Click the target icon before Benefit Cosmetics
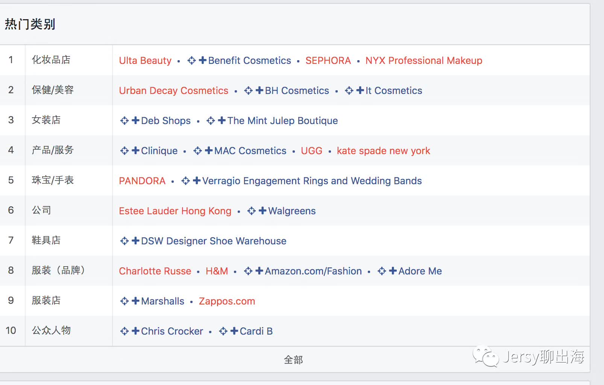This screenshot has height=385, width=604. 192,61
